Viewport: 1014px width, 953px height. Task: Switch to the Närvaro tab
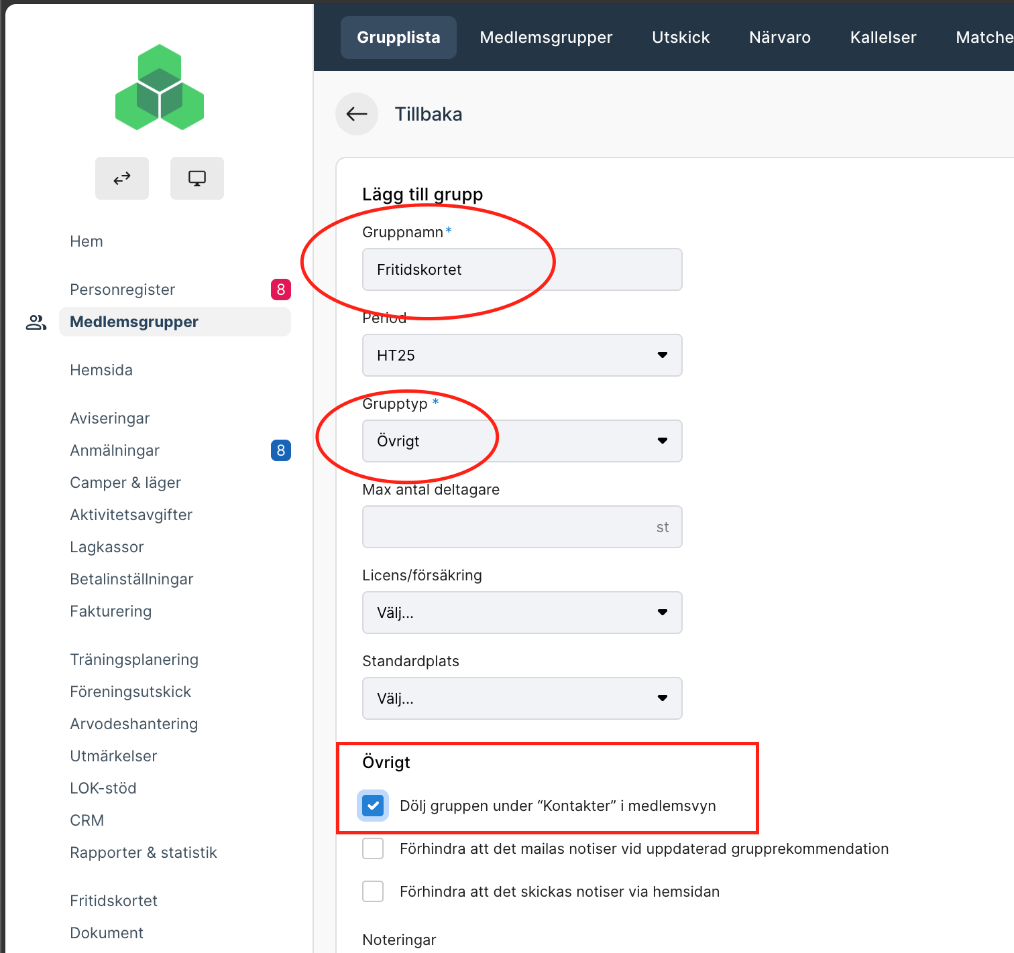tap(780, 38)
